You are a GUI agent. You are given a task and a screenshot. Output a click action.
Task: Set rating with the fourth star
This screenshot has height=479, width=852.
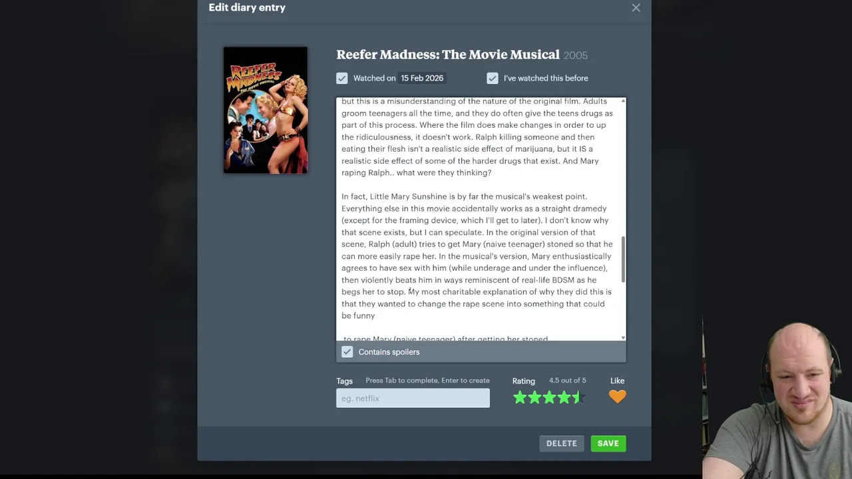pos(564,398)
